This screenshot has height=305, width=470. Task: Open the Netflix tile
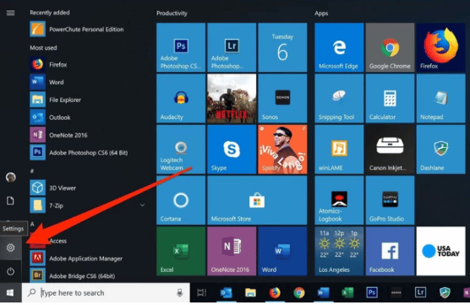(232, 98)
